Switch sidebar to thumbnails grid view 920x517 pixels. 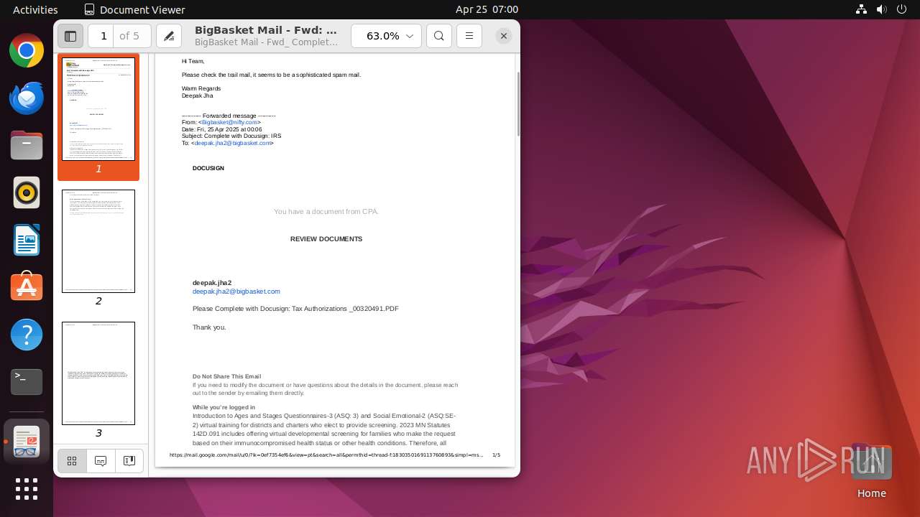[x=72, y=461]
